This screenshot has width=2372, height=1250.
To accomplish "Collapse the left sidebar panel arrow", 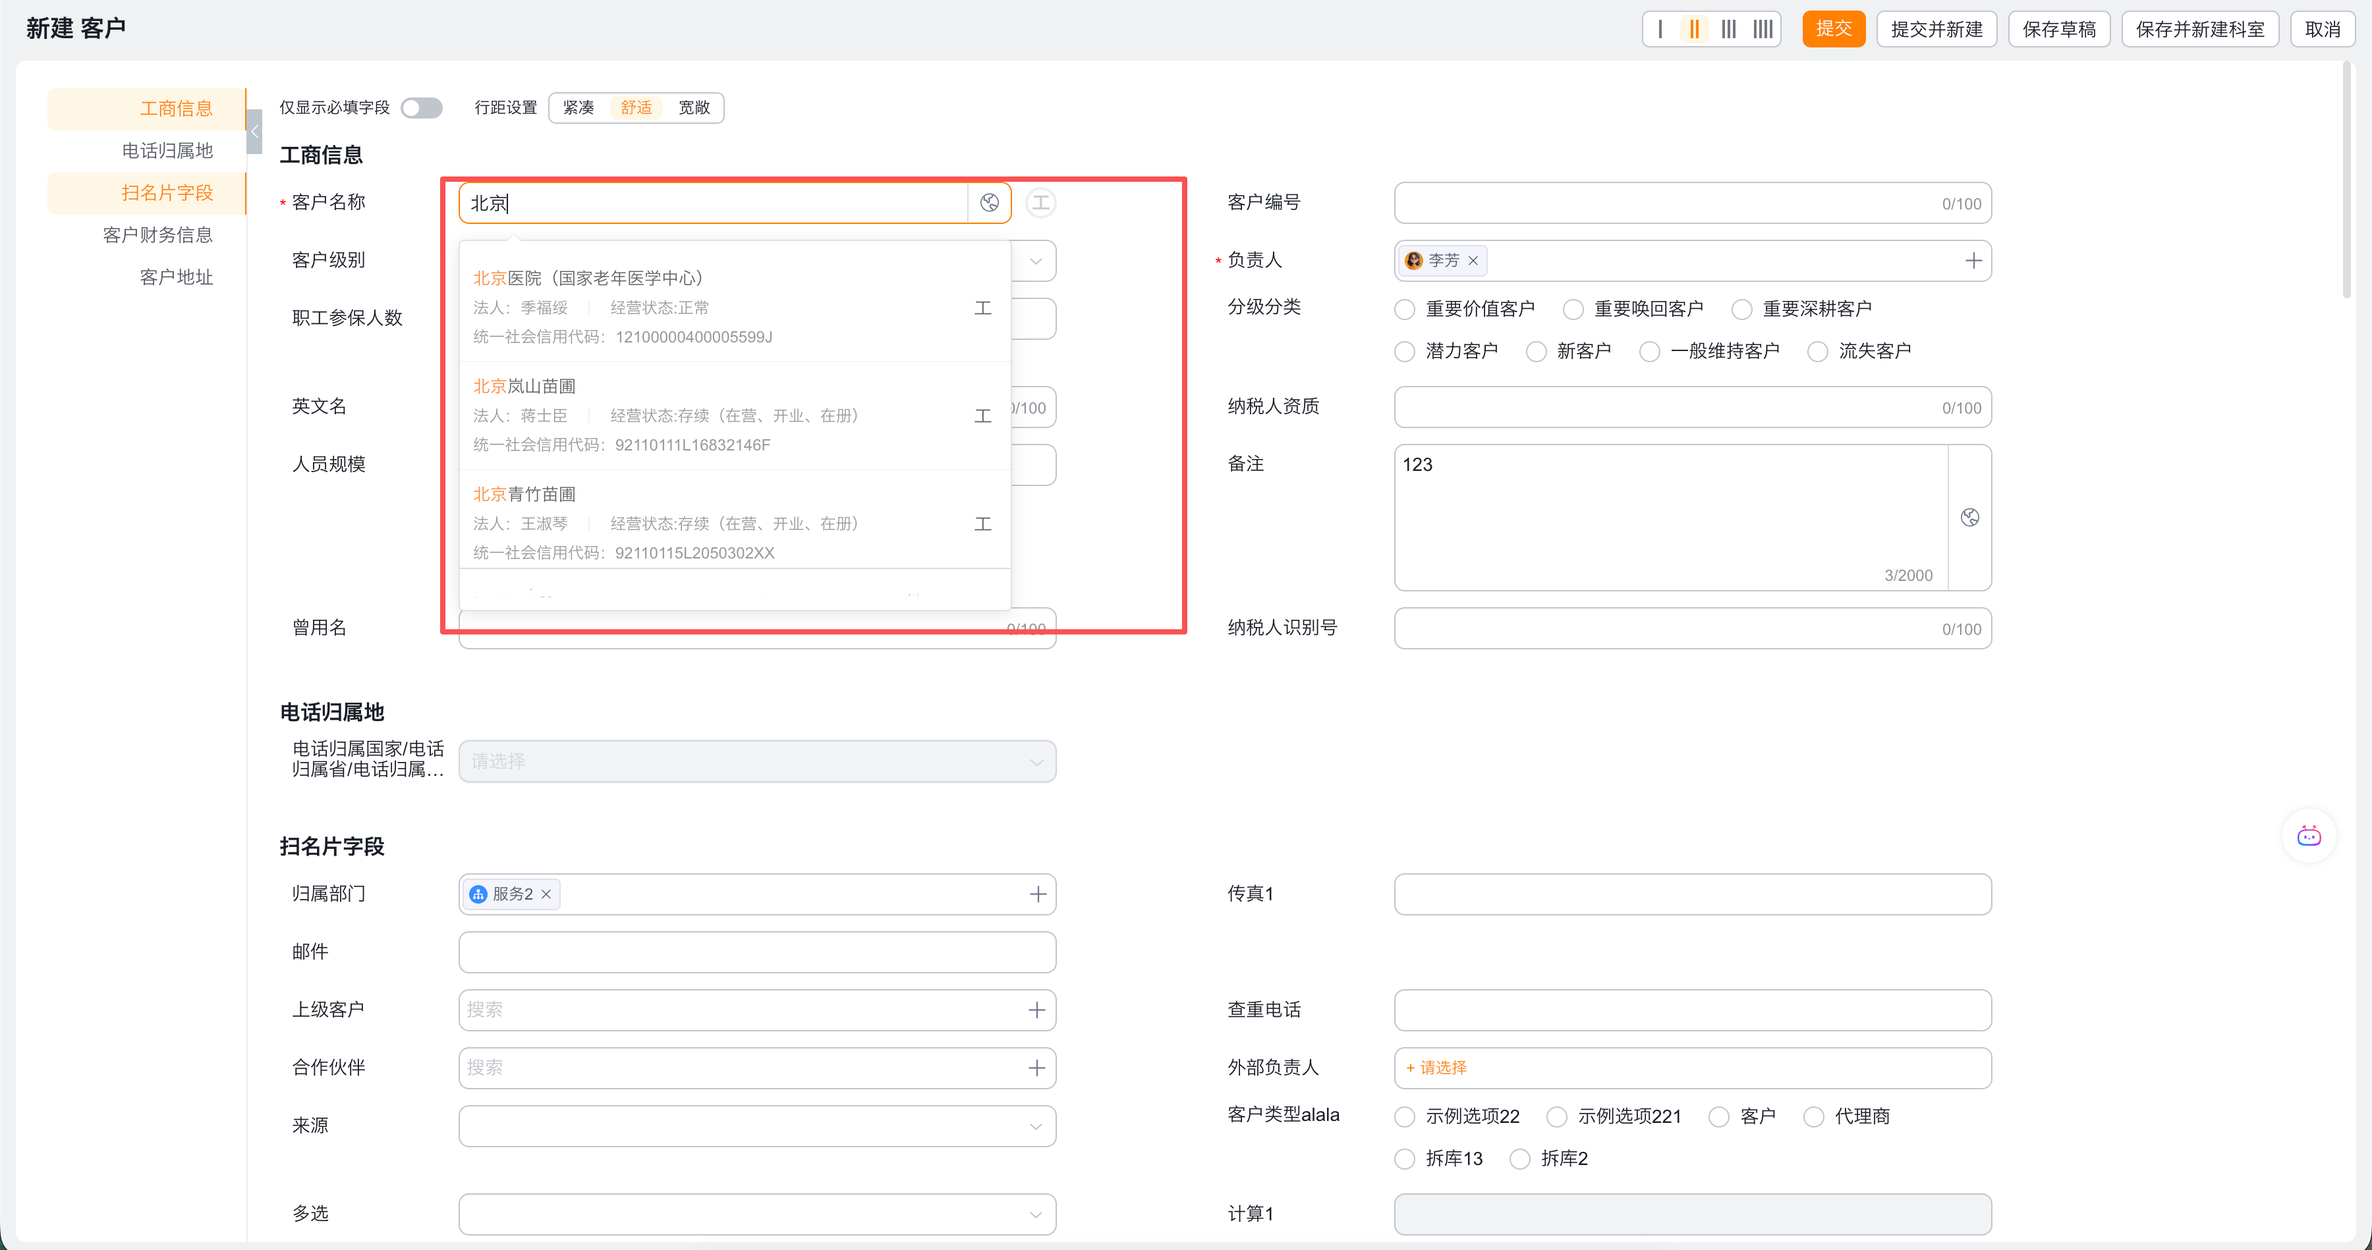I will click(255, 132).
